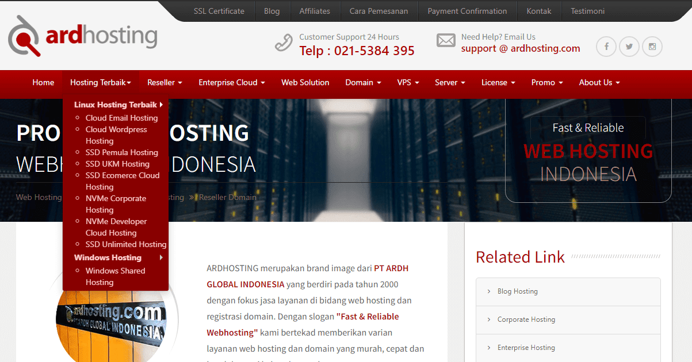Click the phone number 021-5384 395
This screenshot has height=362, width=692.
pyautogui.click(x=374, y=51)
